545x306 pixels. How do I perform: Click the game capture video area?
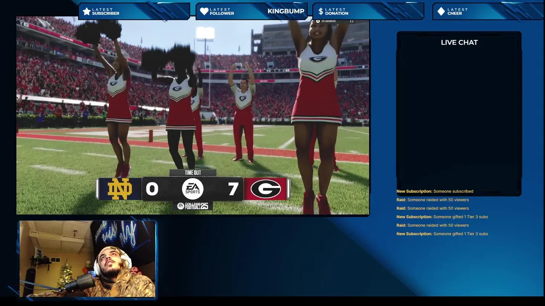coord(193,116)
